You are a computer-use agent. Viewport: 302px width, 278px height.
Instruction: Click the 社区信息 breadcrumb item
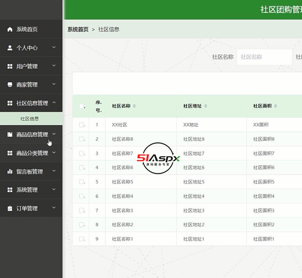[x=109, y=29]
